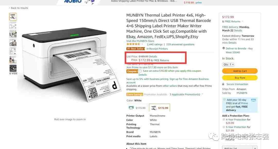Click the orange Coupon badge
The image size is (278, 149).
[x=132, y=71]
